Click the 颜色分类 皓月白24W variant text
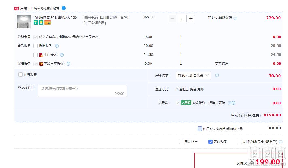The image size is (288, 168). [x=107, y=20]
